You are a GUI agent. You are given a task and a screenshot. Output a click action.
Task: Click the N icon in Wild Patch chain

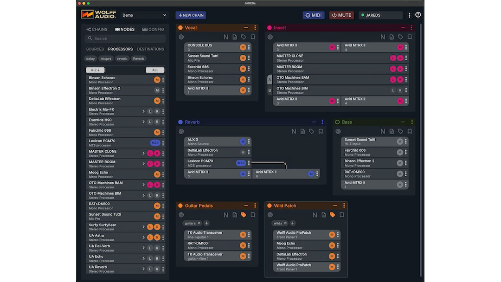(x=315, y=215)
